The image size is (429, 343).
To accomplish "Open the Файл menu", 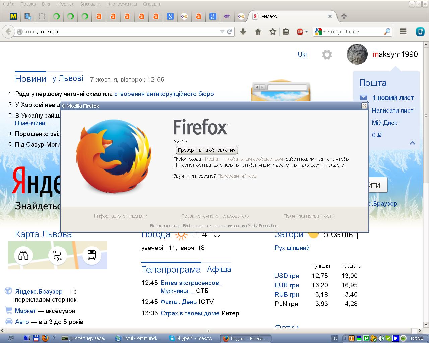I will point(9,4).
